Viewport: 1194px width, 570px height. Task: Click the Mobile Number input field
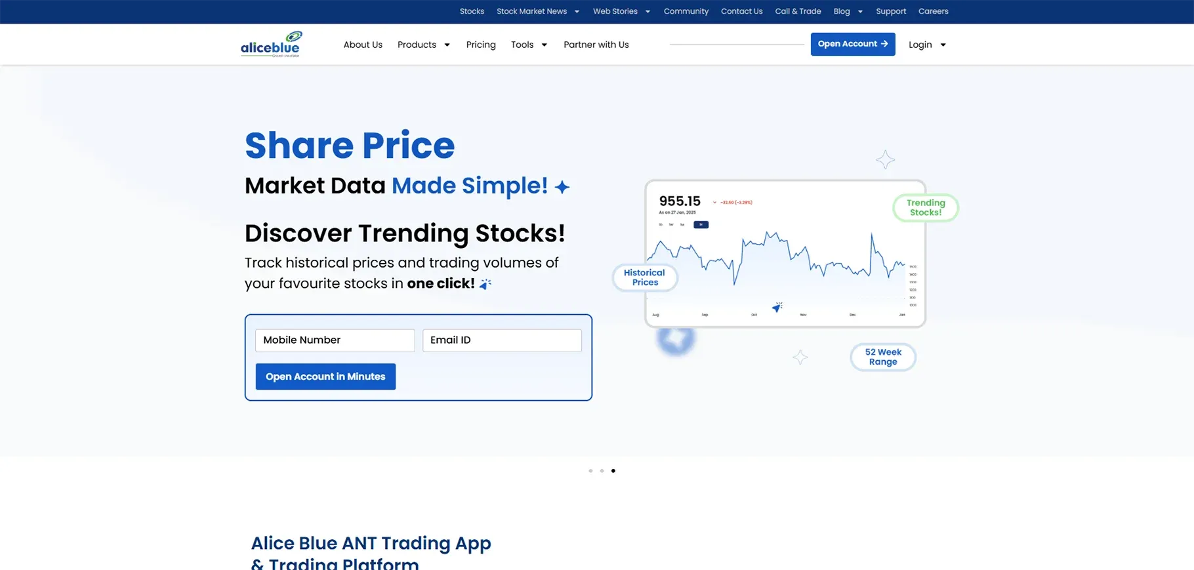coord(335,340)
